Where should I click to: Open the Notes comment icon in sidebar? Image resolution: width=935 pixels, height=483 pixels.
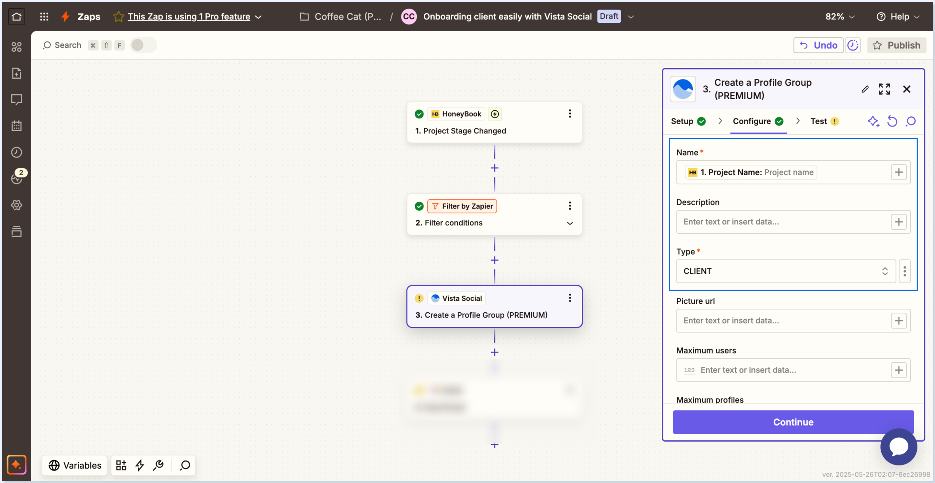(x=16, y=99)
